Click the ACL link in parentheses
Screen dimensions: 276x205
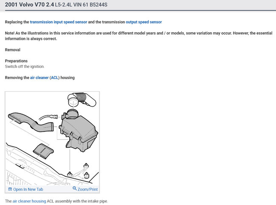[55, 78]
